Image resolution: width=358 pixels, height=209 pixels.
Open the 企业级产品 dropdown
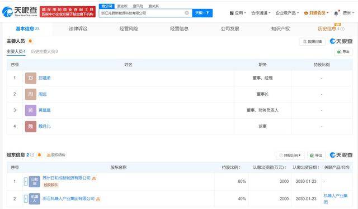click(287, 13)
